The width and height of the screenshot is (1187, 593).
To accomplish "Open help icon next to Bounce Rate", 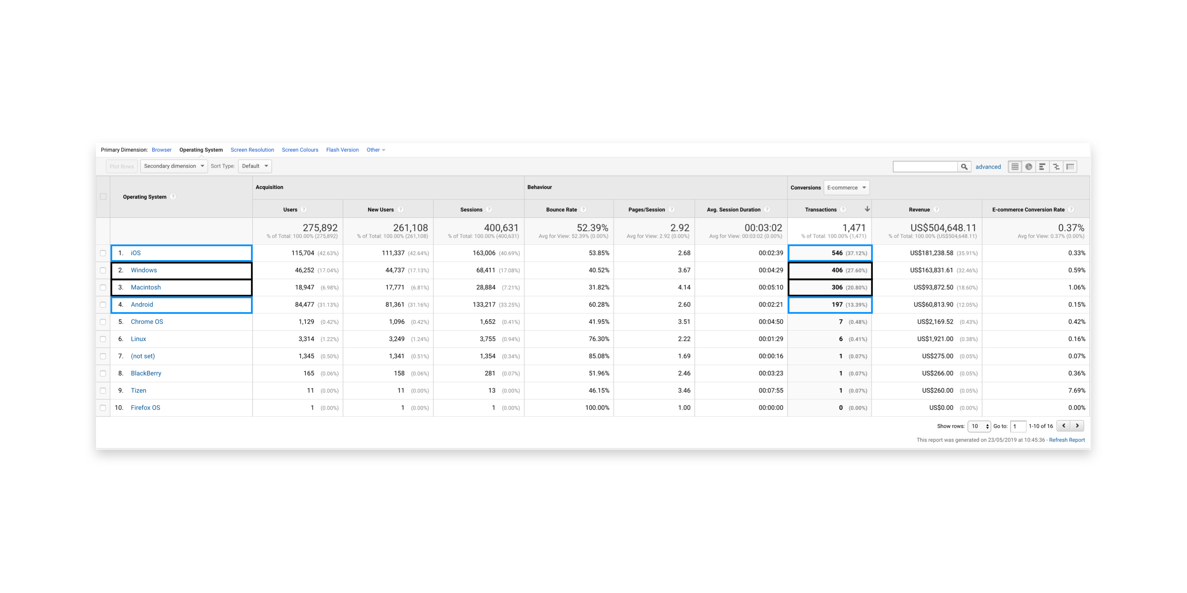I will tap(583, 209).
